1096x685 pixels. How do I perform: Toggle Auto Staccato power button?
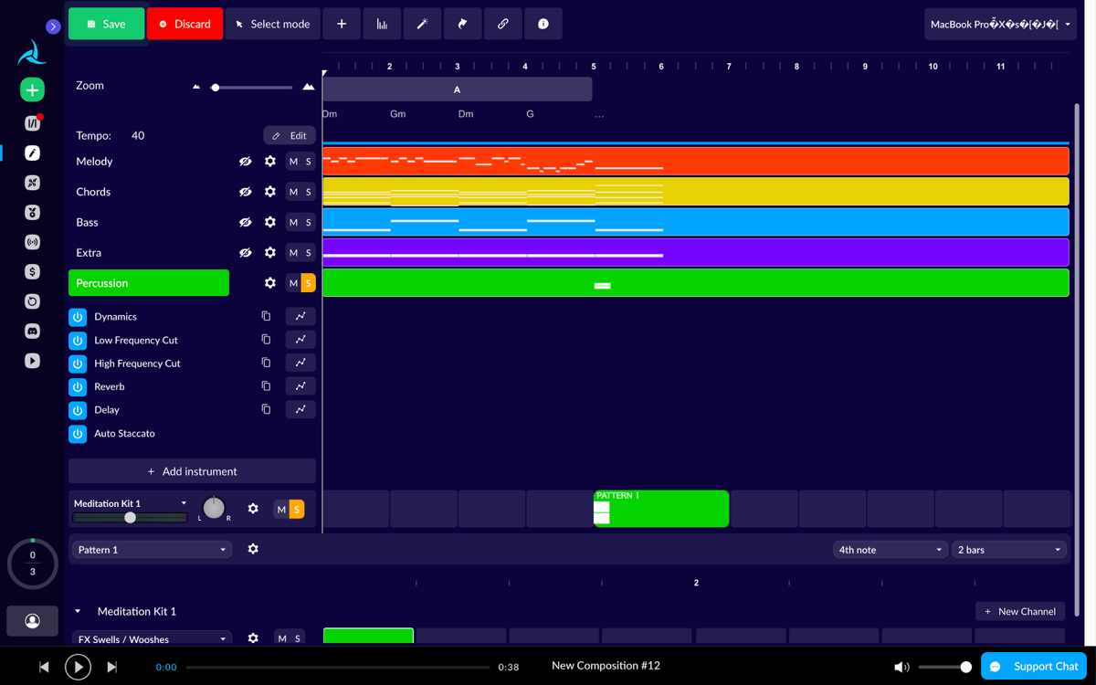78,434
